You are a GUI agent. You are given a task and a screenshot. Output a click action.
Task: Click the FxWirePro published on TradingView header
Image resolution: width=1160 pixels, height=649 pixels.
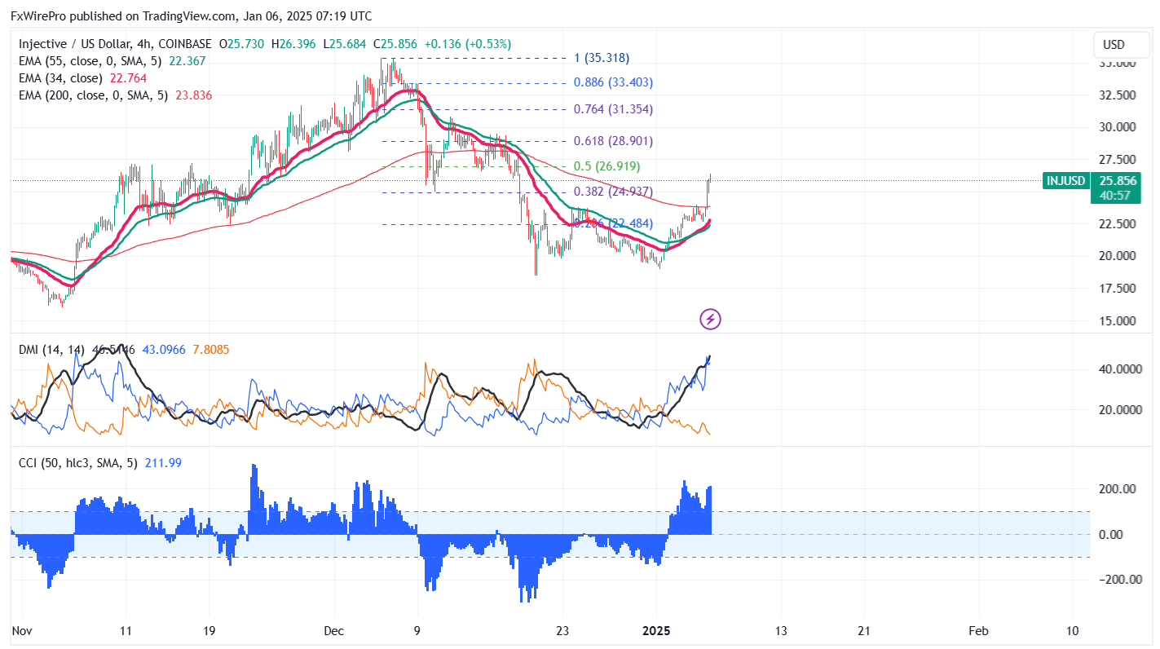pos(192,15)
